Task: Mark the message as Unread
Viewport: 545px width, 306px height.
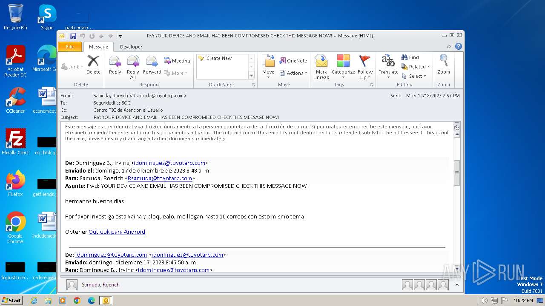Action: click(321, 67)
